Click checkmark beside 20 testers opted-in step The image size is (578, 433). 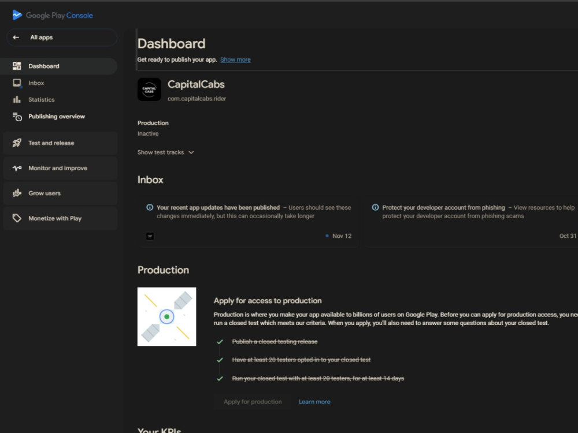click(x=220, y=360)
